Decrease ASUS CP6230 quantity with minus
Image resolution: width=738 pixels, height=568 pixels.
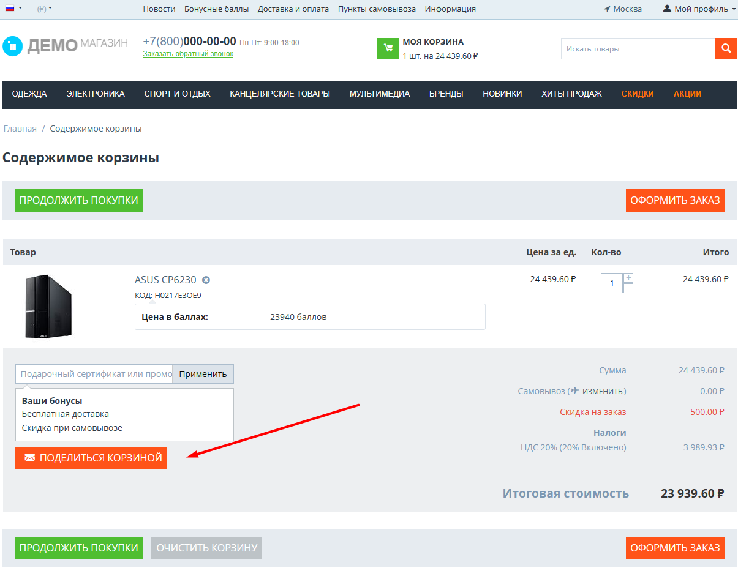coord(628,288)
